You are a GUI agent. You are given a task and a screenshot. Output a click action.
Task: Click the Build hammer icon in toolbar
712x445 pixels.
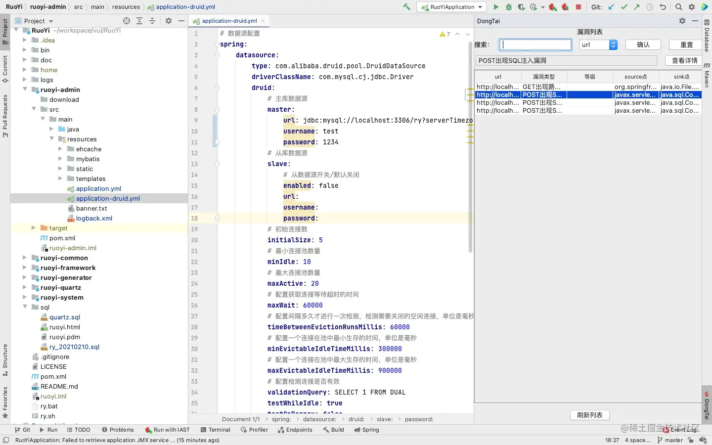406,7
